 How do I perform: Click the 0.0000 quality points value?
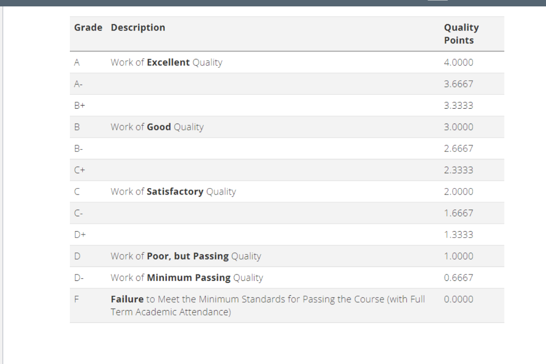click(x=459, y=300)
